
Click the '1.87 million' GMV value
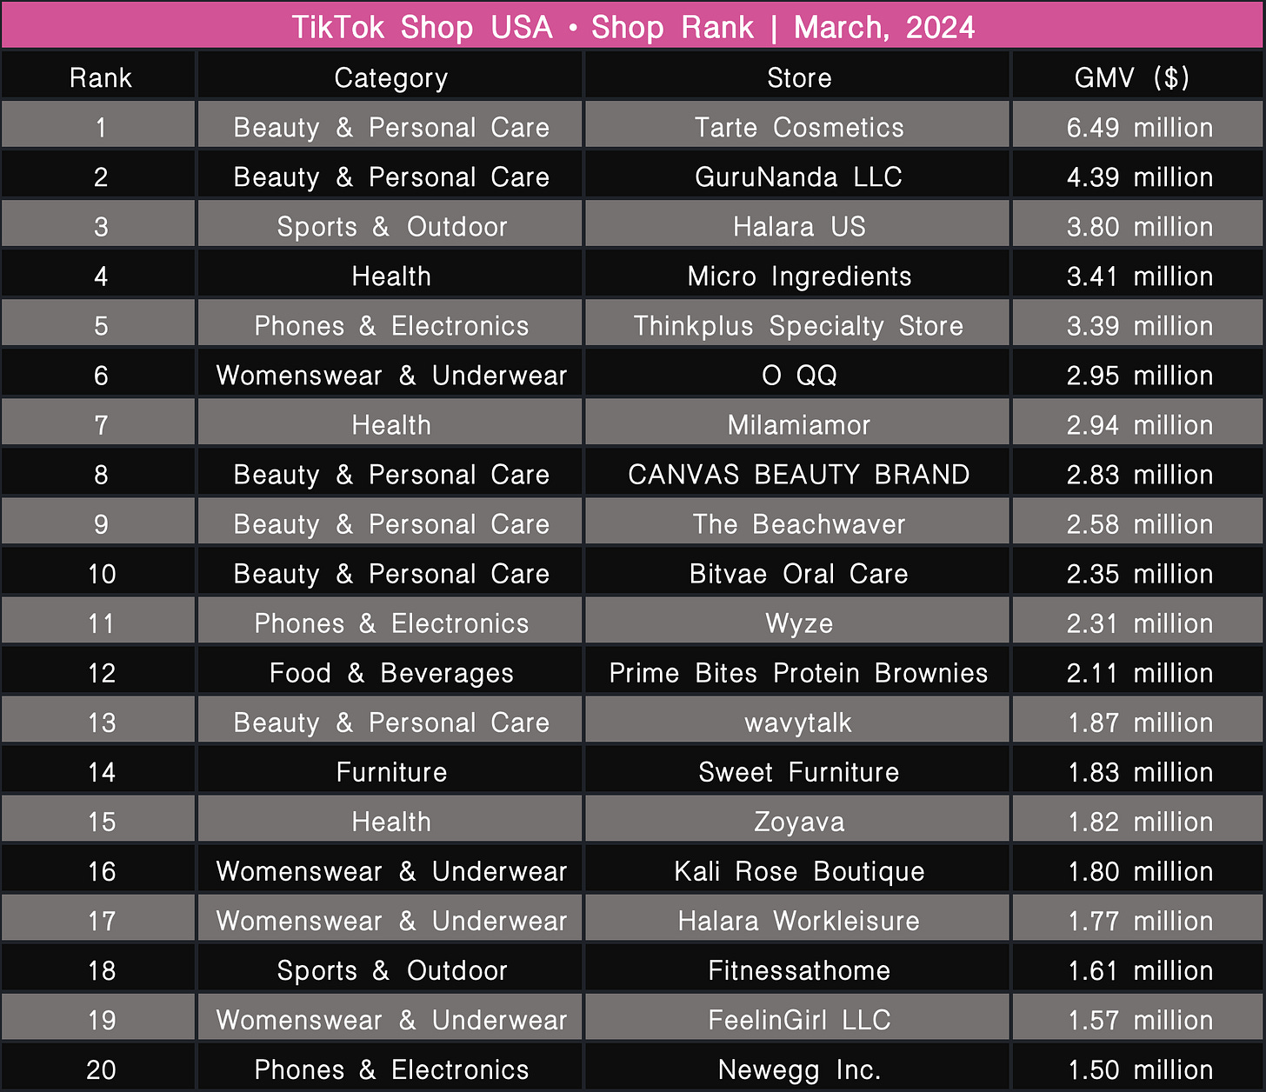1140,722
